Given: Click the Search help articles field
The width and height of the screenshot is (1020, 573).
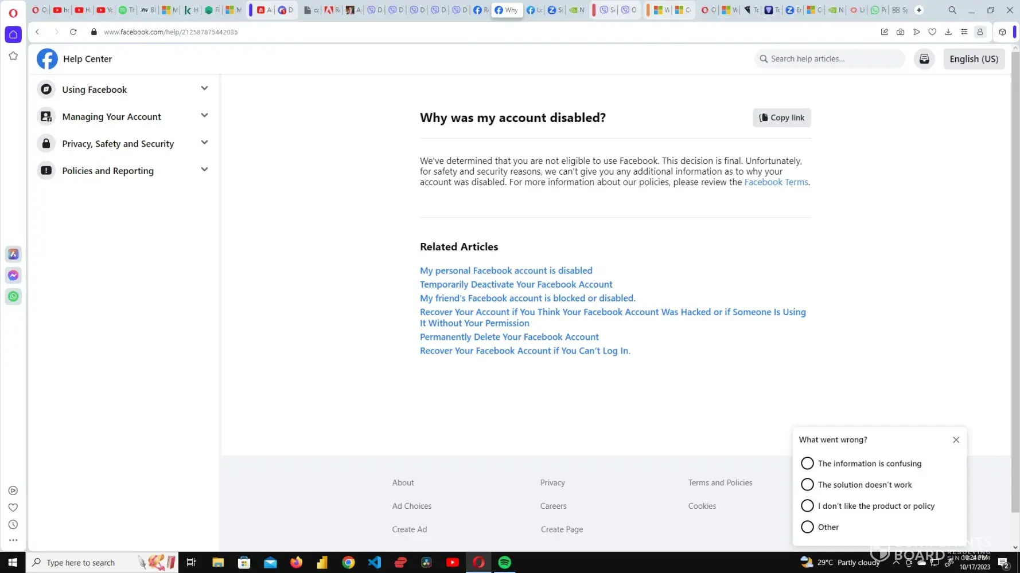Looking at the screenshot, I should coord(831,59).
